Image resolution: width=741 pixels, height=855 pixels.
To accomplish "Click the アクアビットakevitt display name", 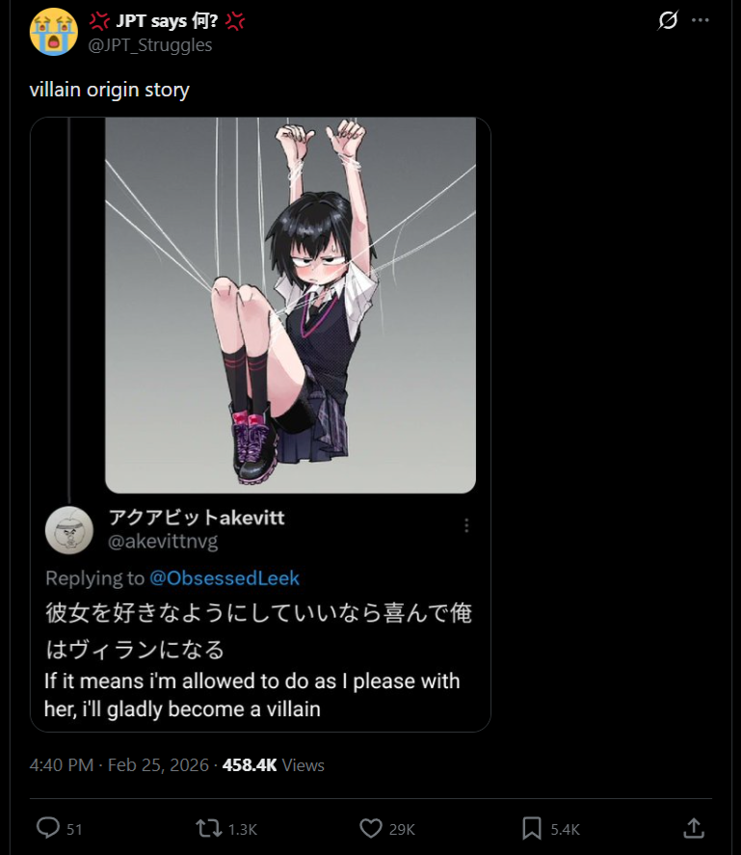I will [197, 517].
